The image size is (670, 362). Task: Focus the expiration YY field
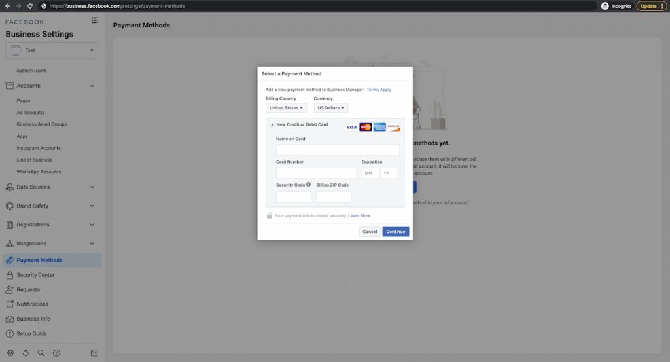coord(389,173)
